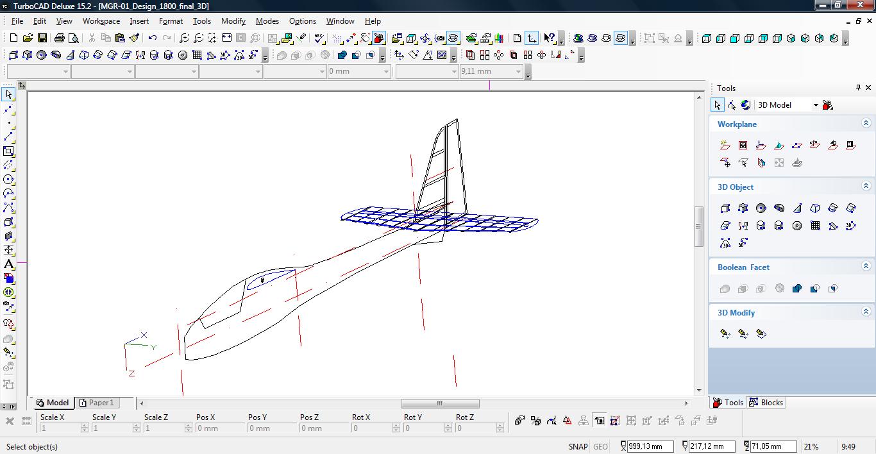This screenshot has width=876, height=454.
Task: Click the spell check ABC icon
Action: point(319,38)
